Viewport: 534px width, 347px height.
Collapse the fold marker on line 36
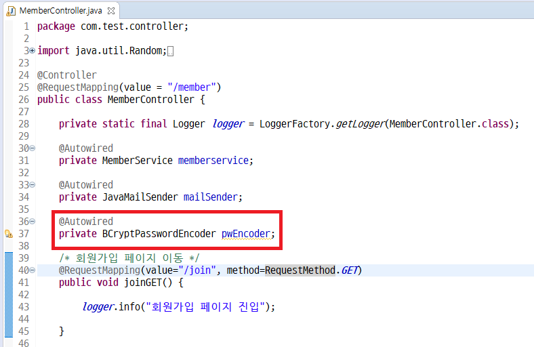[x=32, y=222]
